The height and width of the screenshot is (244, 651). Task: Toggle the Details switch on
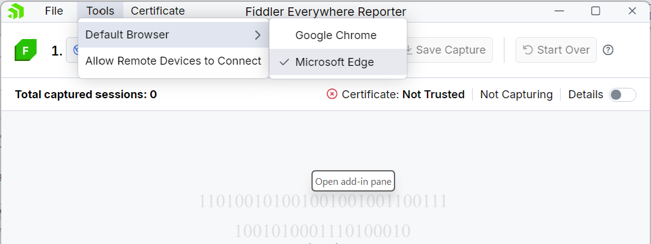pyautogui.click(x=622, y=95)
